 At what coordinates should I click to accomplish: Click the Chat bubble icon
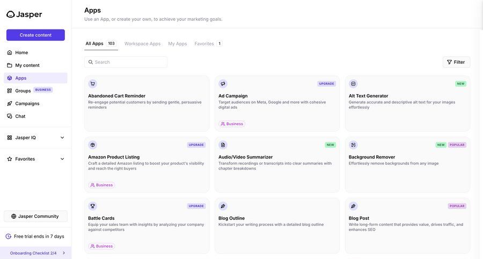pos(10,116)
